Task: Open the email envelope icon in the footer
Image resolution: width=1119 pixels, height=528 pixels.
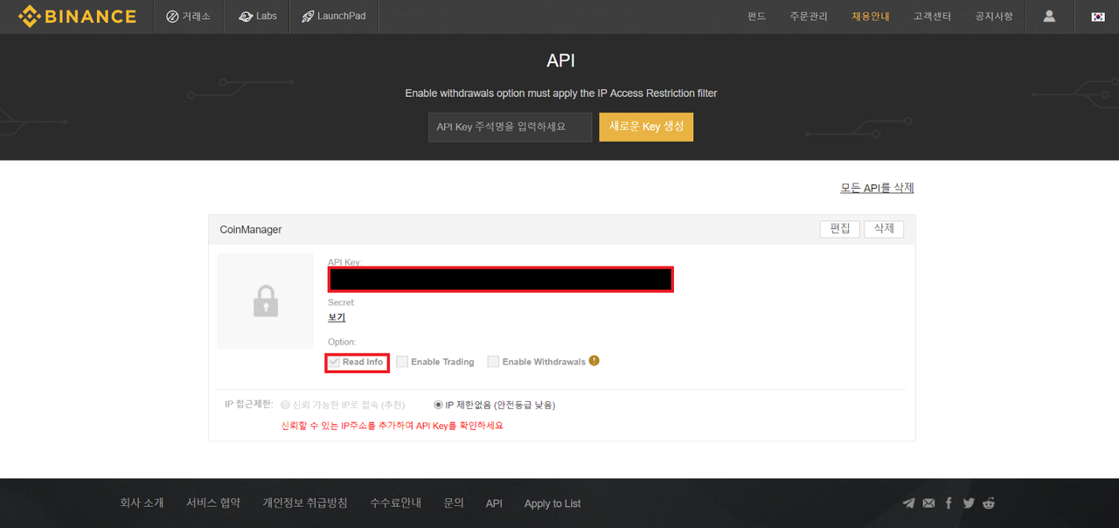Action: 928,503
